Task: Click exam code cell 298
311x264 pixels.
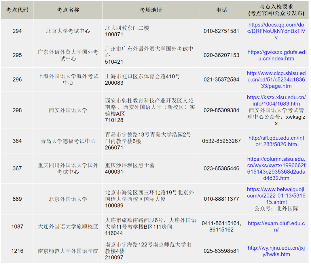Action: coord(17,110)
